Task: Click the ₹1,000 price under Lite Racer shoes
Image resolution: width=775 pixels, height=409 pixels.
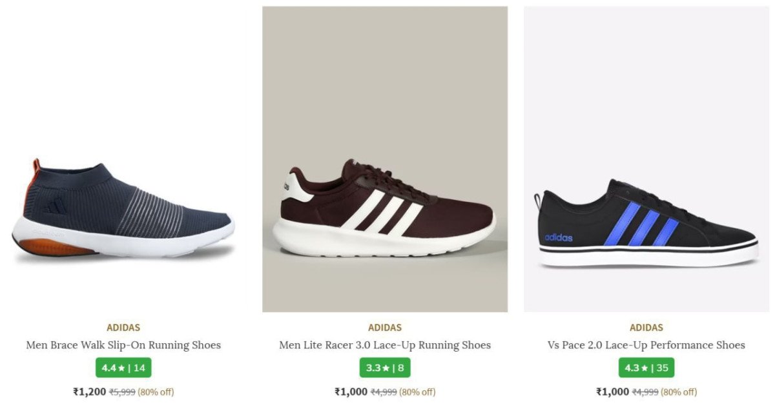Action: [x=351, y=392]
